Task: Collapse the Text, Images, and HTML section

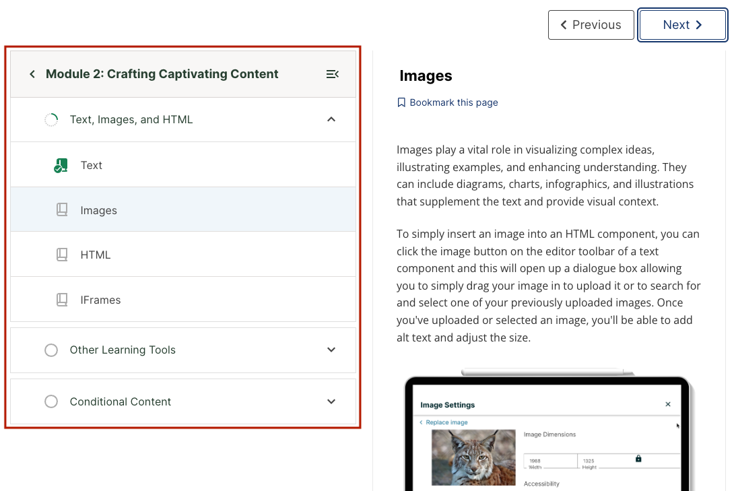Action: (x=331, y=119)
